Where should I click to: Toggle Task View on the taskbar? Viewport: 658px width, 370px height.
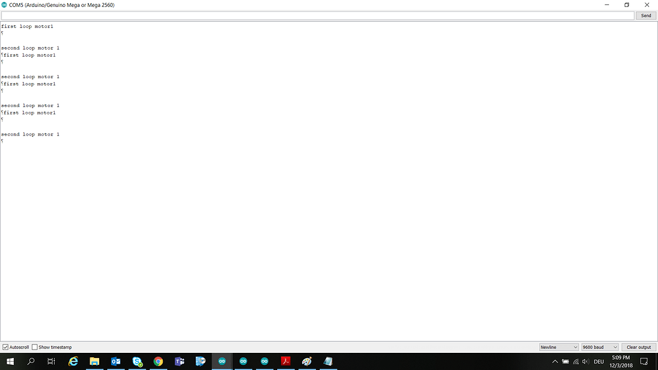(51, 361)
